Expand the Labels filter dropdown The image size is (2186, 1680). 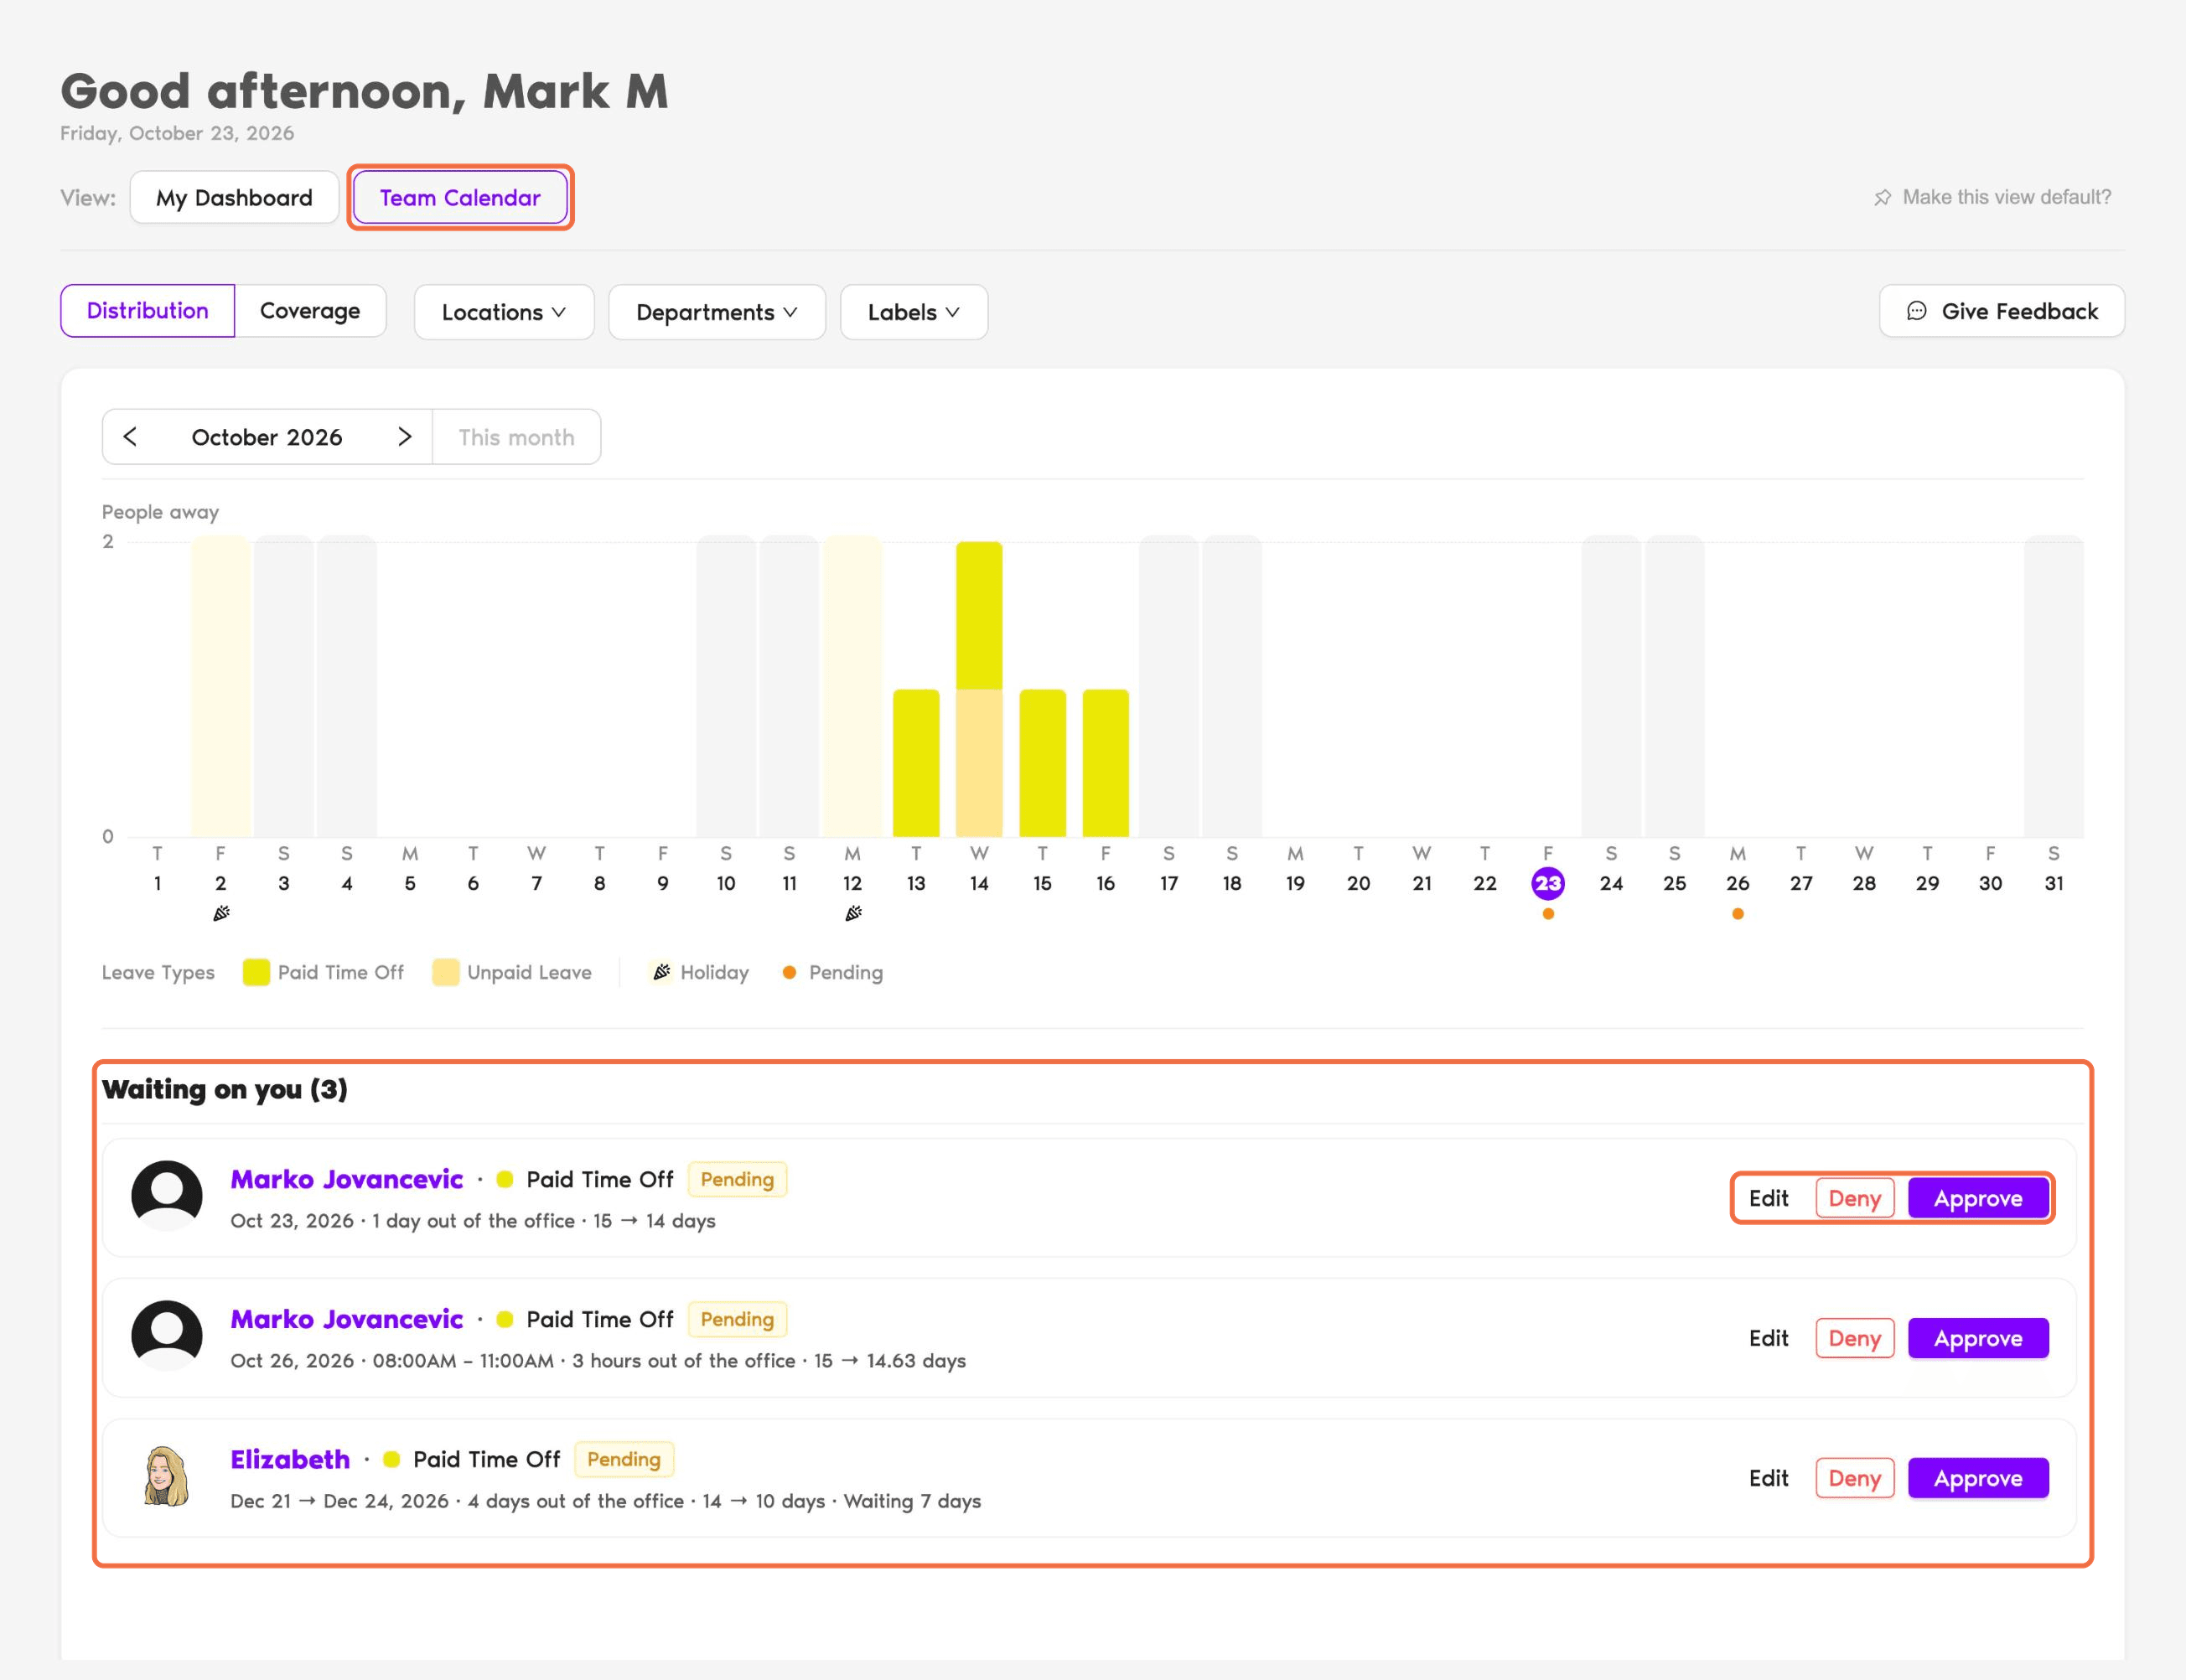click(914, 312)
